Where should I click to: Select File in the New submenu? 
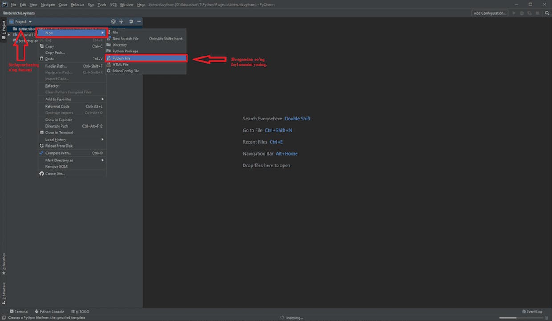pyautogui.click(x=146, y=32)
